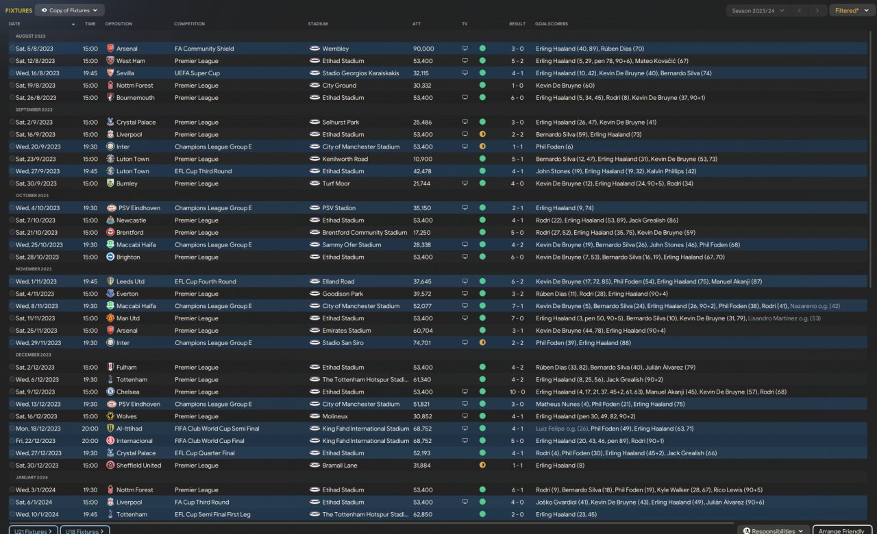The width and height of the screenshot is (877, 534).
Task: Sort fixtures by the Competition column
Action: [x=190, y=24]
